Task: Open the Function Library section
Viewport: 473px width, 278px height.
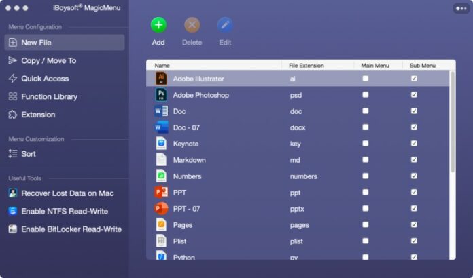Action: [x=65, y=96]
